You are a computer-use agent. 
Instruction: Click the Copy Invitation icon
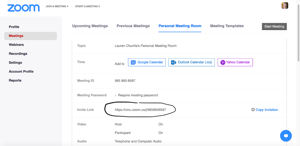click(x=253, y=110)
